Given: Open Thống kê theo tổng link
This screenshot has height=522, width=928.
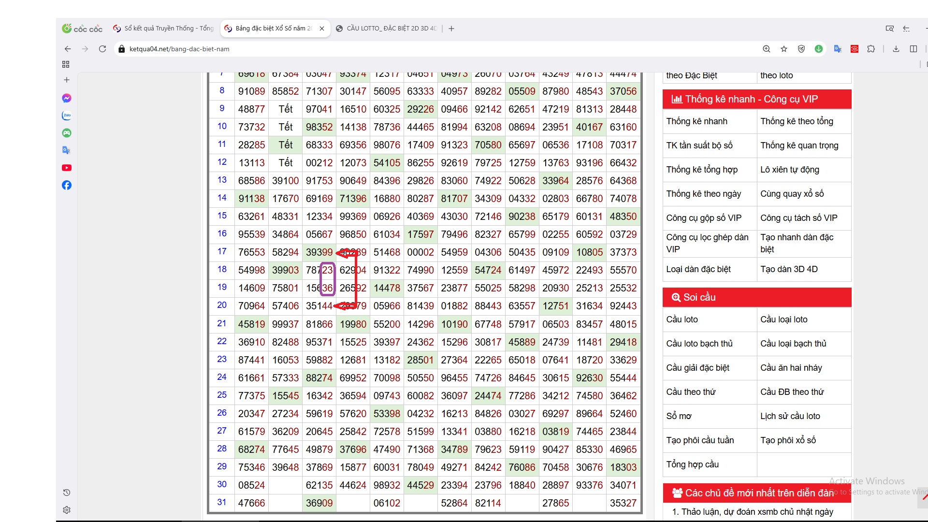Looking at the screenshot, I should point(797,121).
